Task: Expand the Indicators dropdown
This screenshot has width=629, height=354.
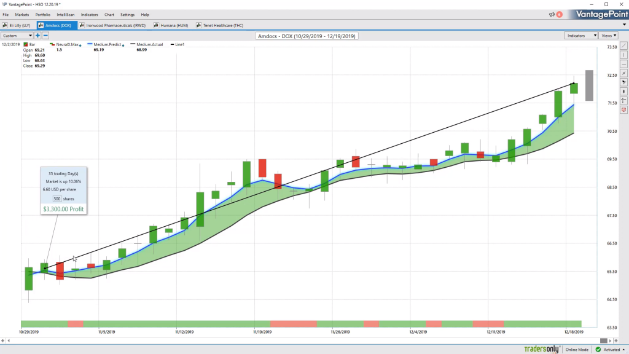Action: 581,36
